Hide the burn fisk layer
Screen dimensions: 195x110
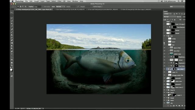coord(165,51)
